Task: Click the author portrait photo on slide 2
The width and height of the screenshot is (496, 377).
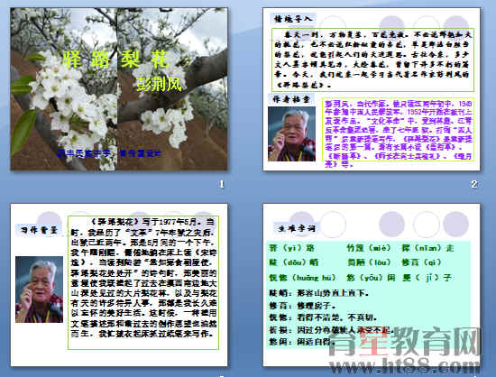Action: click(x=291, y=133)
